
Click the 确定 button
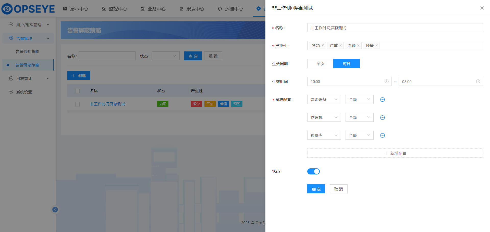[316, 189]
